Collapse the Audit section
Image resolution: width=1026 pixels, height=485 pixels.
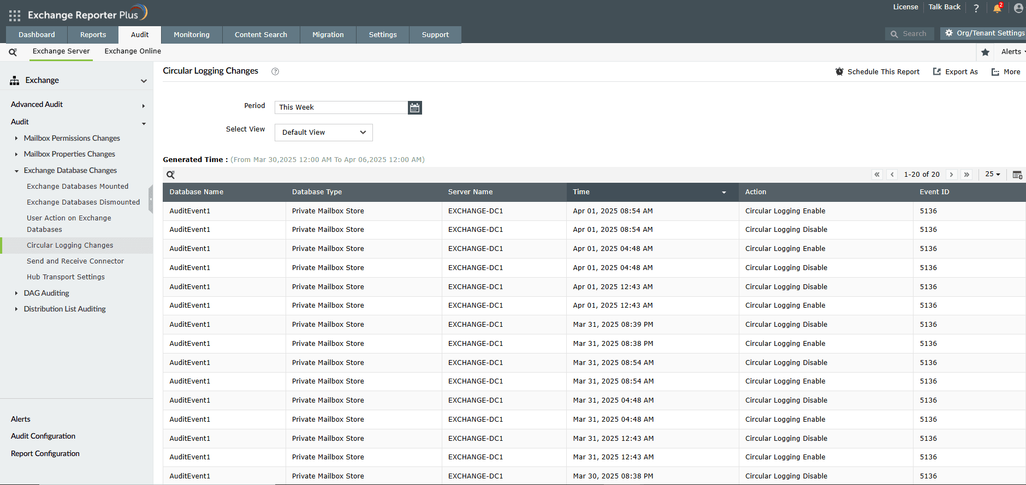[144, 124]
